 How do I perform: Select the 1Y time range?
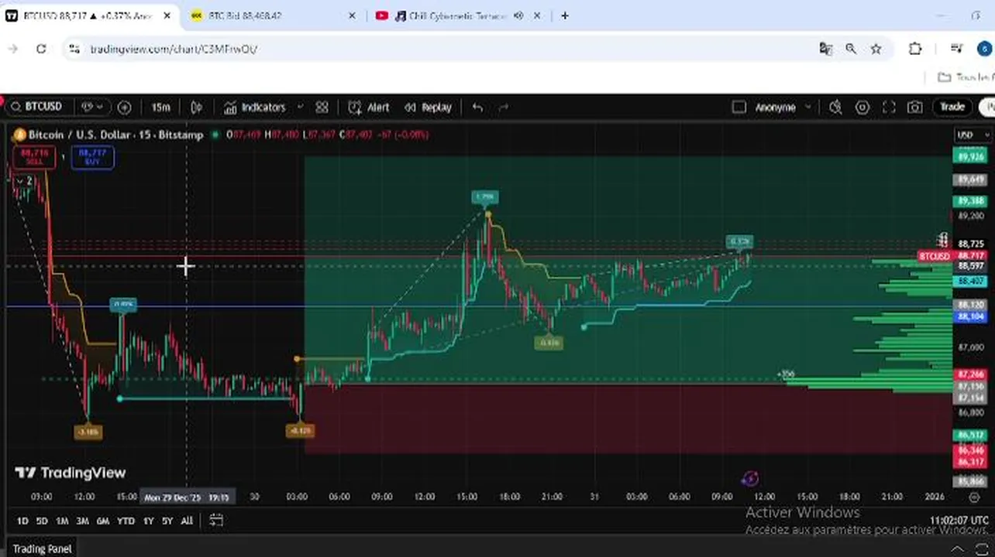[x=148, y=521]
